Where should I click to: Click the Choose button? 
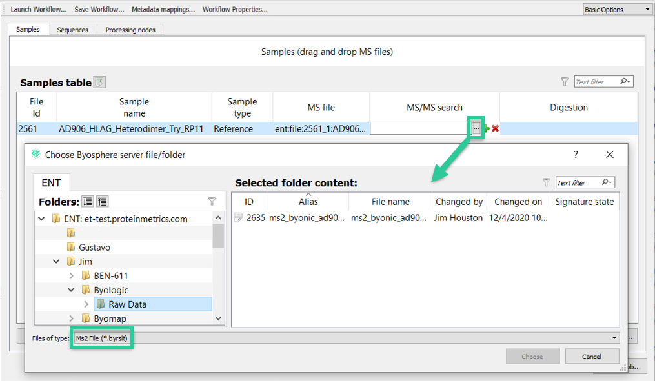pyautogui.click(x=532, y=357)
